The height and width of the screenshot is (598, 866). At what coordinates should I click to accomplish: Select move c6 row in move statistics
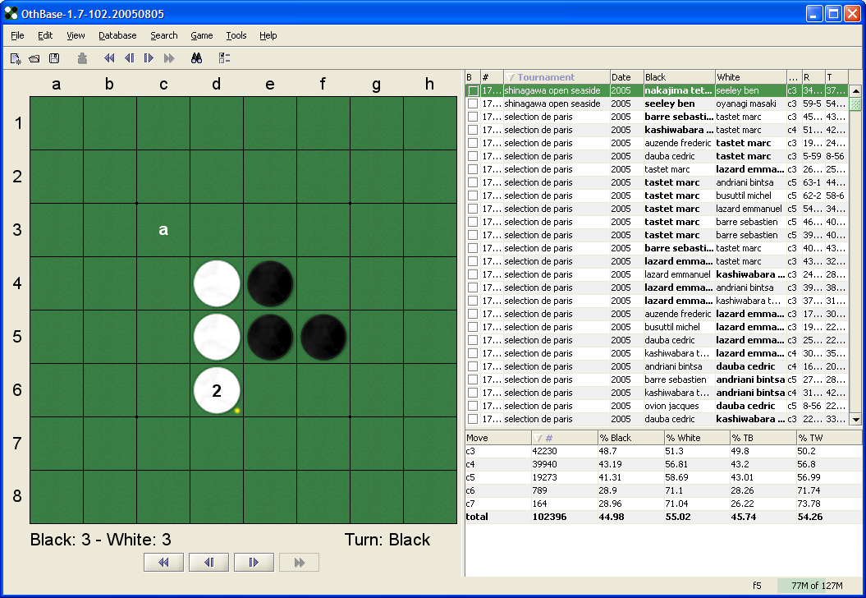(663, 490)
